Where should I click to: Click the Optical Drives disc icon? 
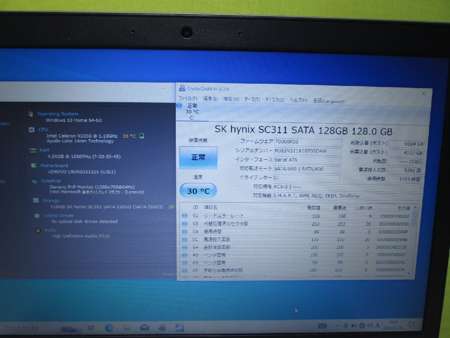point(37,216)
